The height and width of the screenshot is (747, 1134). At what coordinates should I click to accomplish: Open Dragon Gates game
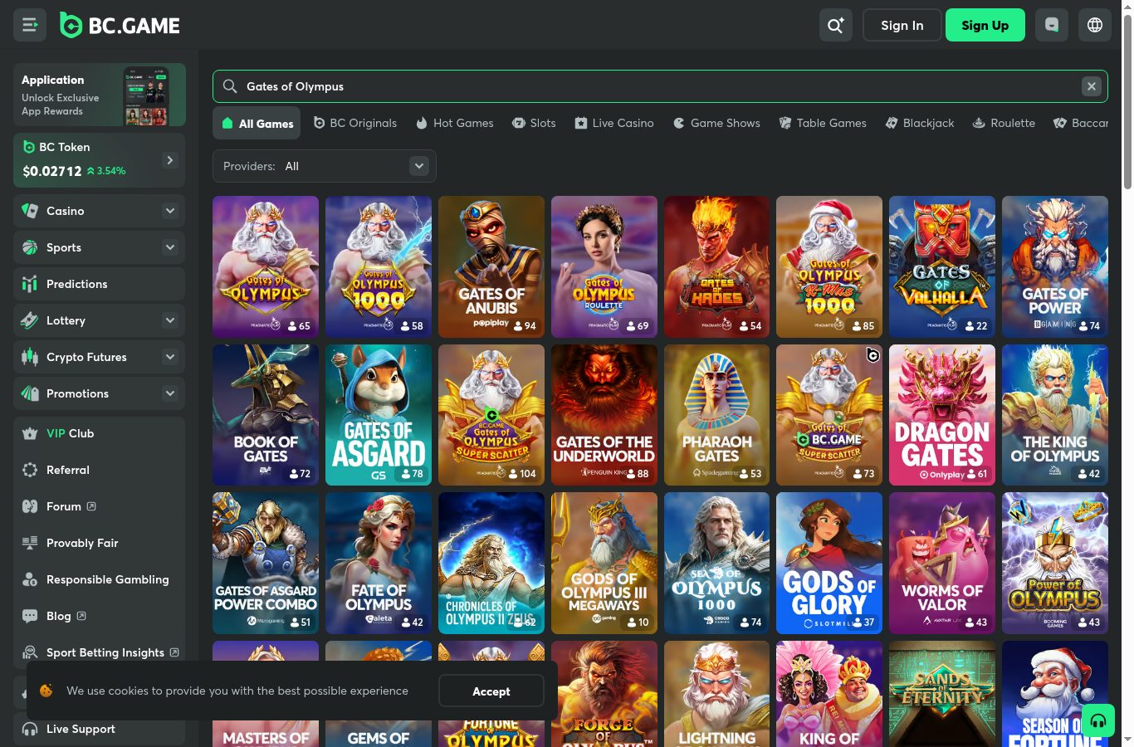click(942, 415)
